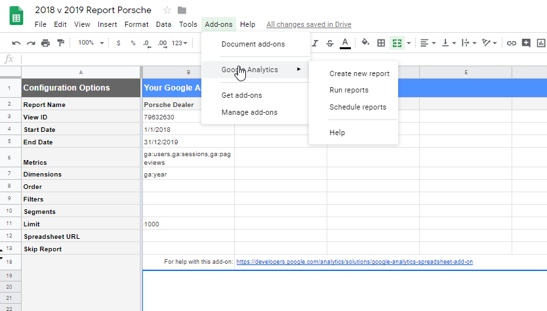Image resolution: width=547 pixels, height=311 pixels.
Task: Expand the Google Analytics submenu
Action: [x=255, y=70]
